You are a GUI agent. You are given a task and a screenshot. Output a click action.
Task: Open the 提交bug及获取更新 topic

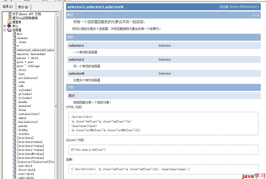click(x=25, y=18)
